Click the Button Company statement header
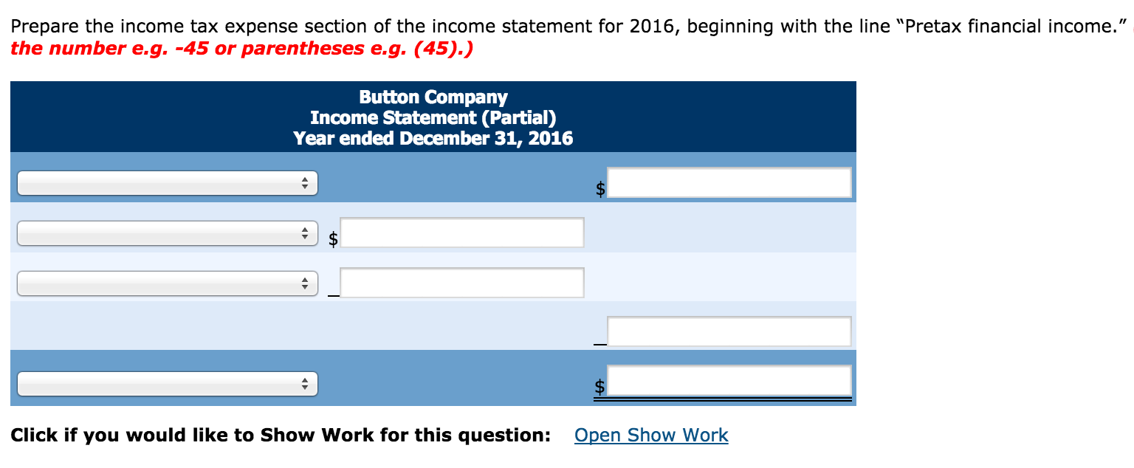1134x468 pixels. pos(433,97)
